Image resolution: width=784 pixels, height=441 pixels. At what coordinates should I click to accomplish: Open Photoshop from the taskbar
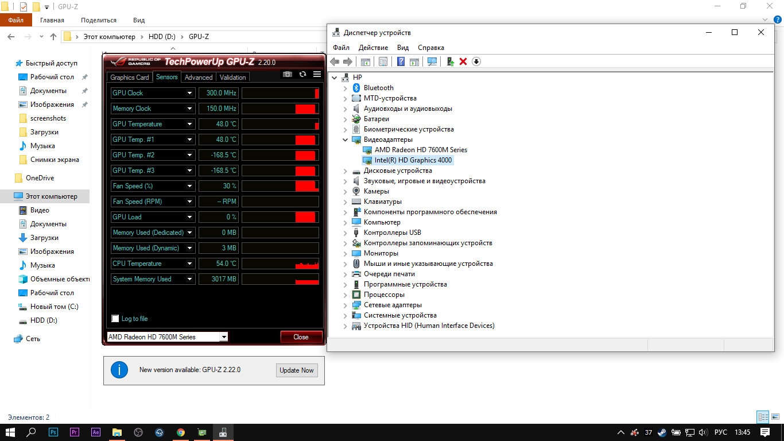(53, 432)
